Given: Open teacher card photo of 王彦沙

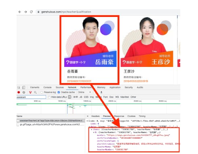Looking at the screenshot, I should pyautogui.click(x=147, y=42).
